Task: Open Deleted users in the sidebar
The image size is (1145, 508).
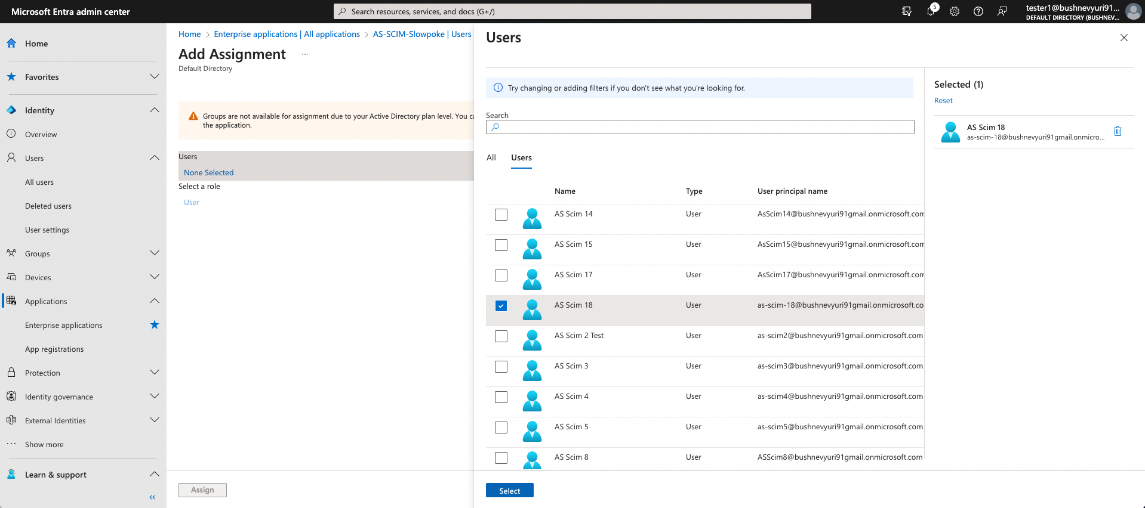Action: click(x=48, y=206)
